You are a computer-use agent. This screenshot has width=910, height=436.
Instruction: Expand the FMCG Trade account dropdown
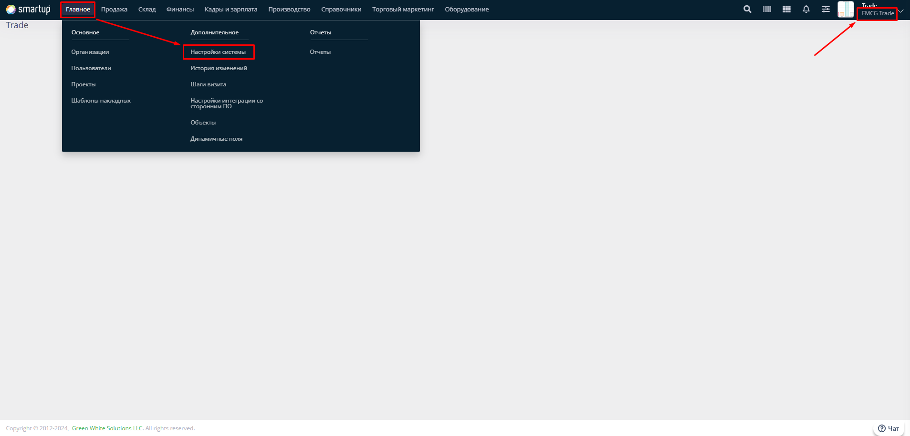point(901,11)
